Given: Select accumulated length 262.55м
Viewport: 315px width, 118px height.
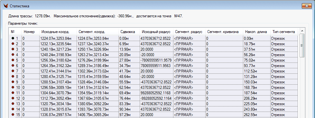Looking at the screenshot, I should (x=256, y=115).
